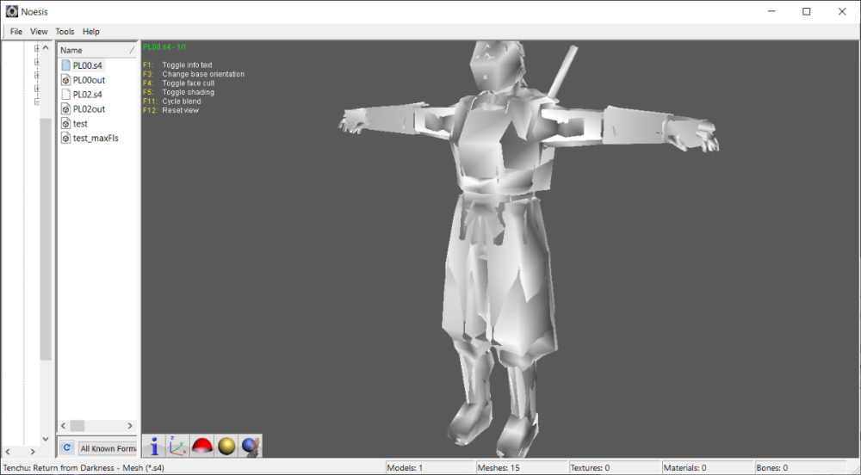Click the folder tree scroll right arrow
Screen dimensions: 861x475
[33, 452]
